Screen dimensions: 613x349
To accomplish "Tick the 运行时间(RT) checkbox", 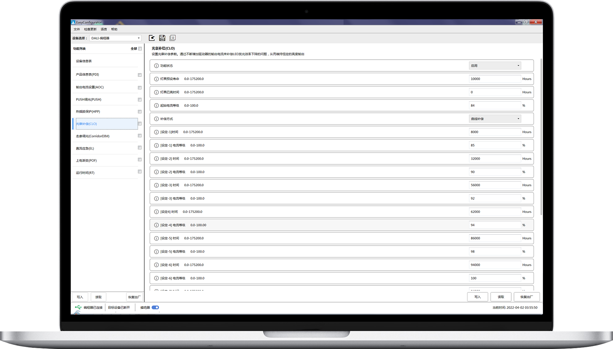I will 140,172.
